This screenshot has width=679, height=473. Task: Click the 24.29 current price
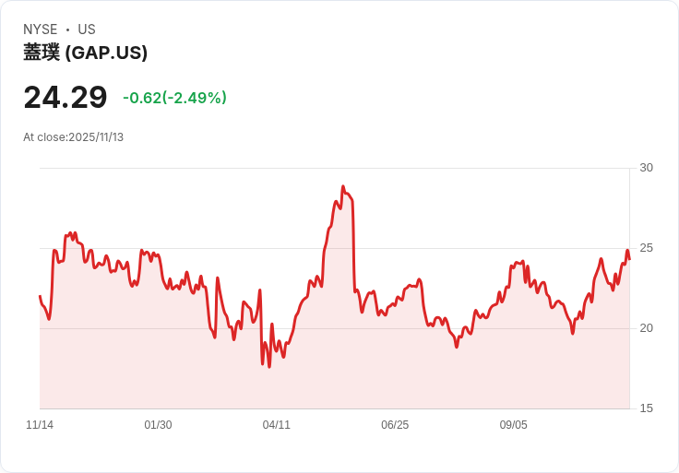click(x=65, y=97)
